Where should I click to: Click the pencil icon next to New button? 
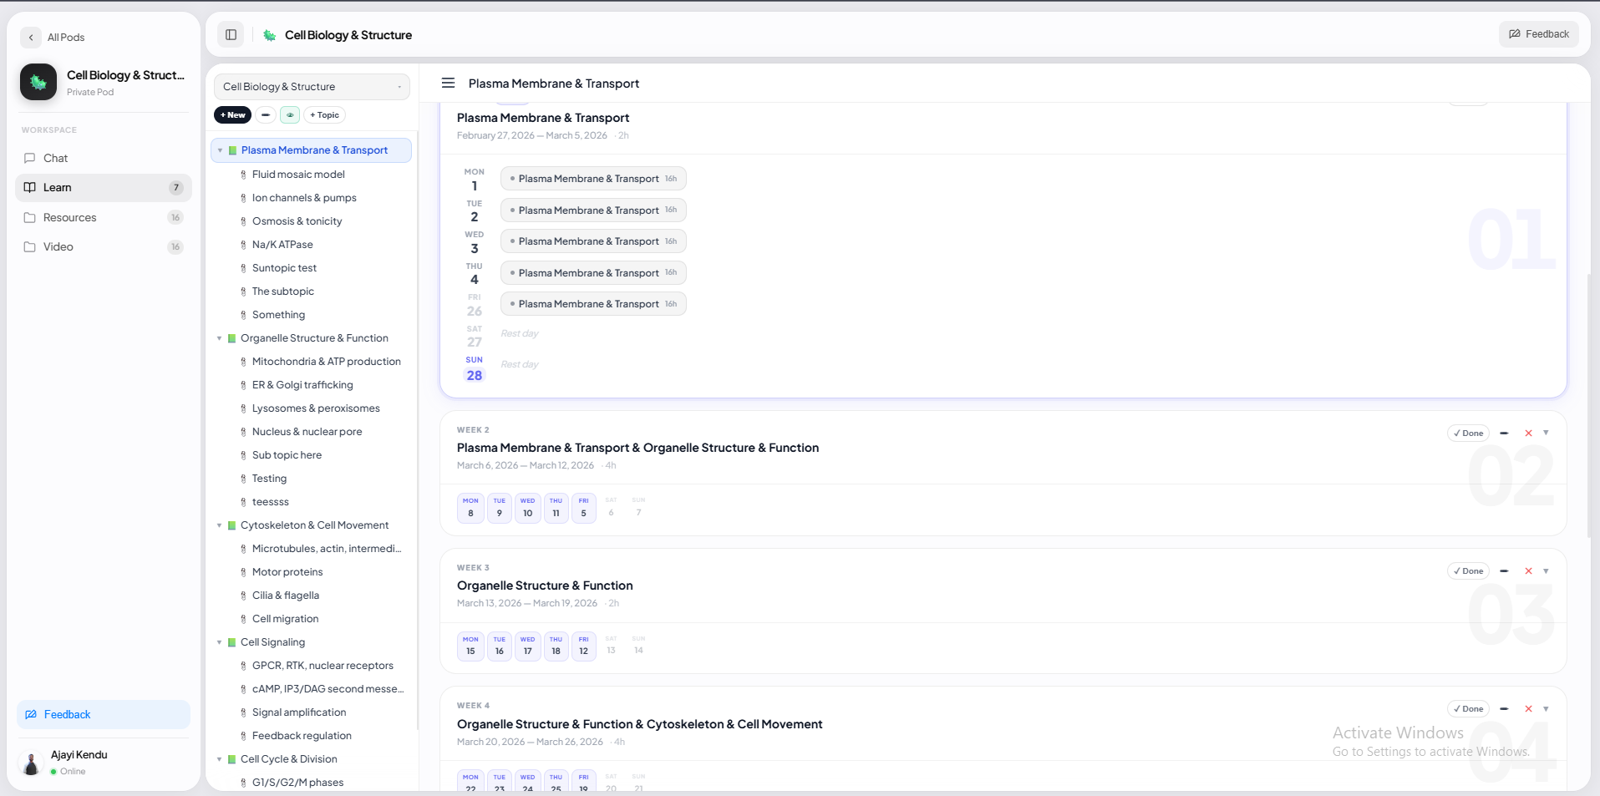pyautogui.click(x=266, y=115)
